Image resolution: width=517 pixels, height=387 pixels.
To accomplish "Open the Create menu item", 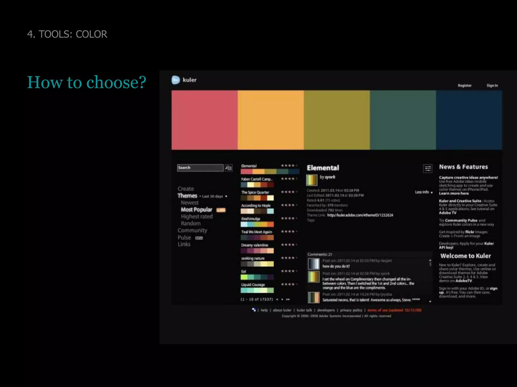I will (186, 189).
